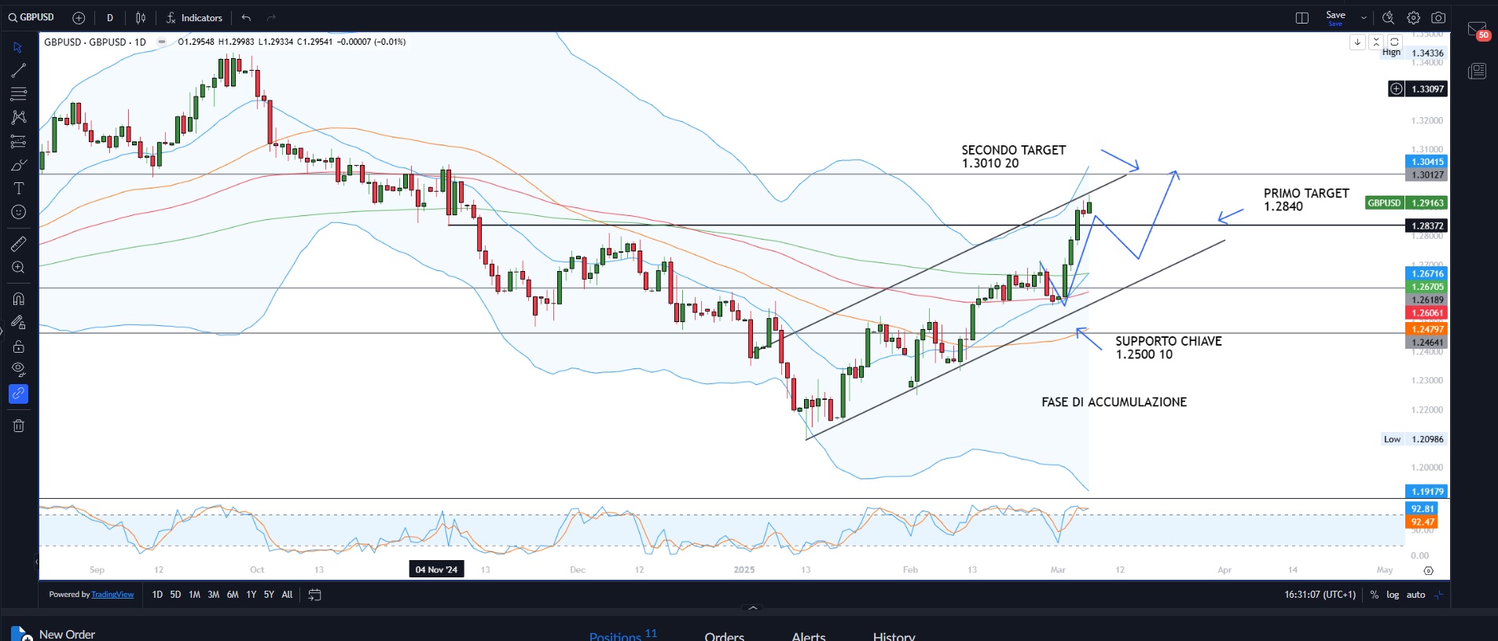Viewport: 1498px width, 641px height.
Task: Open the History tab
Action: click(894, 636)
